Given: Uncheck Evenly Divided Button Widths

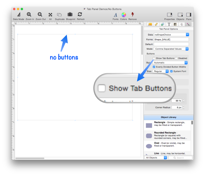Looking at the screenshot, I should pyautogui.click(x=154, y=67).
